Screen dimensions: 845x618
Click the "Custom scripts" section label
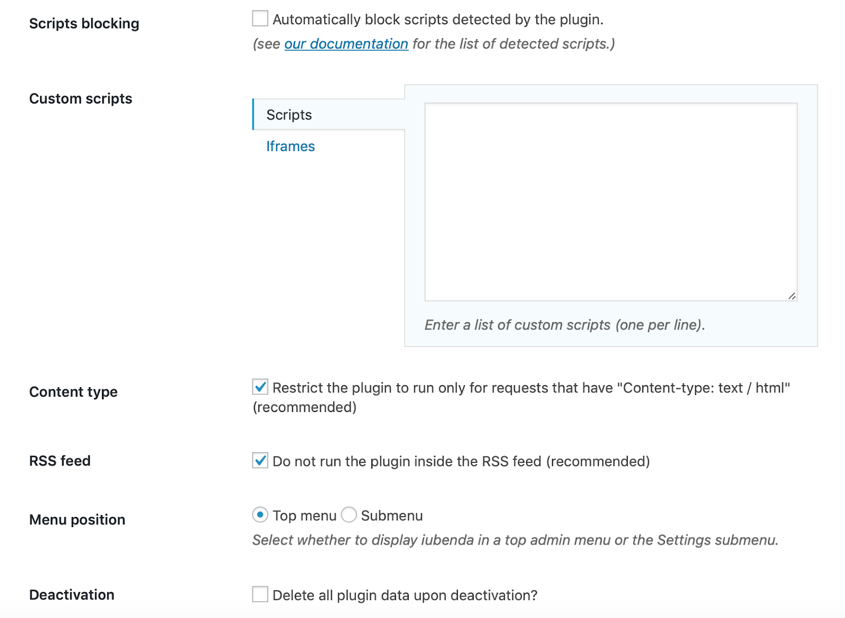pos(81,98)
